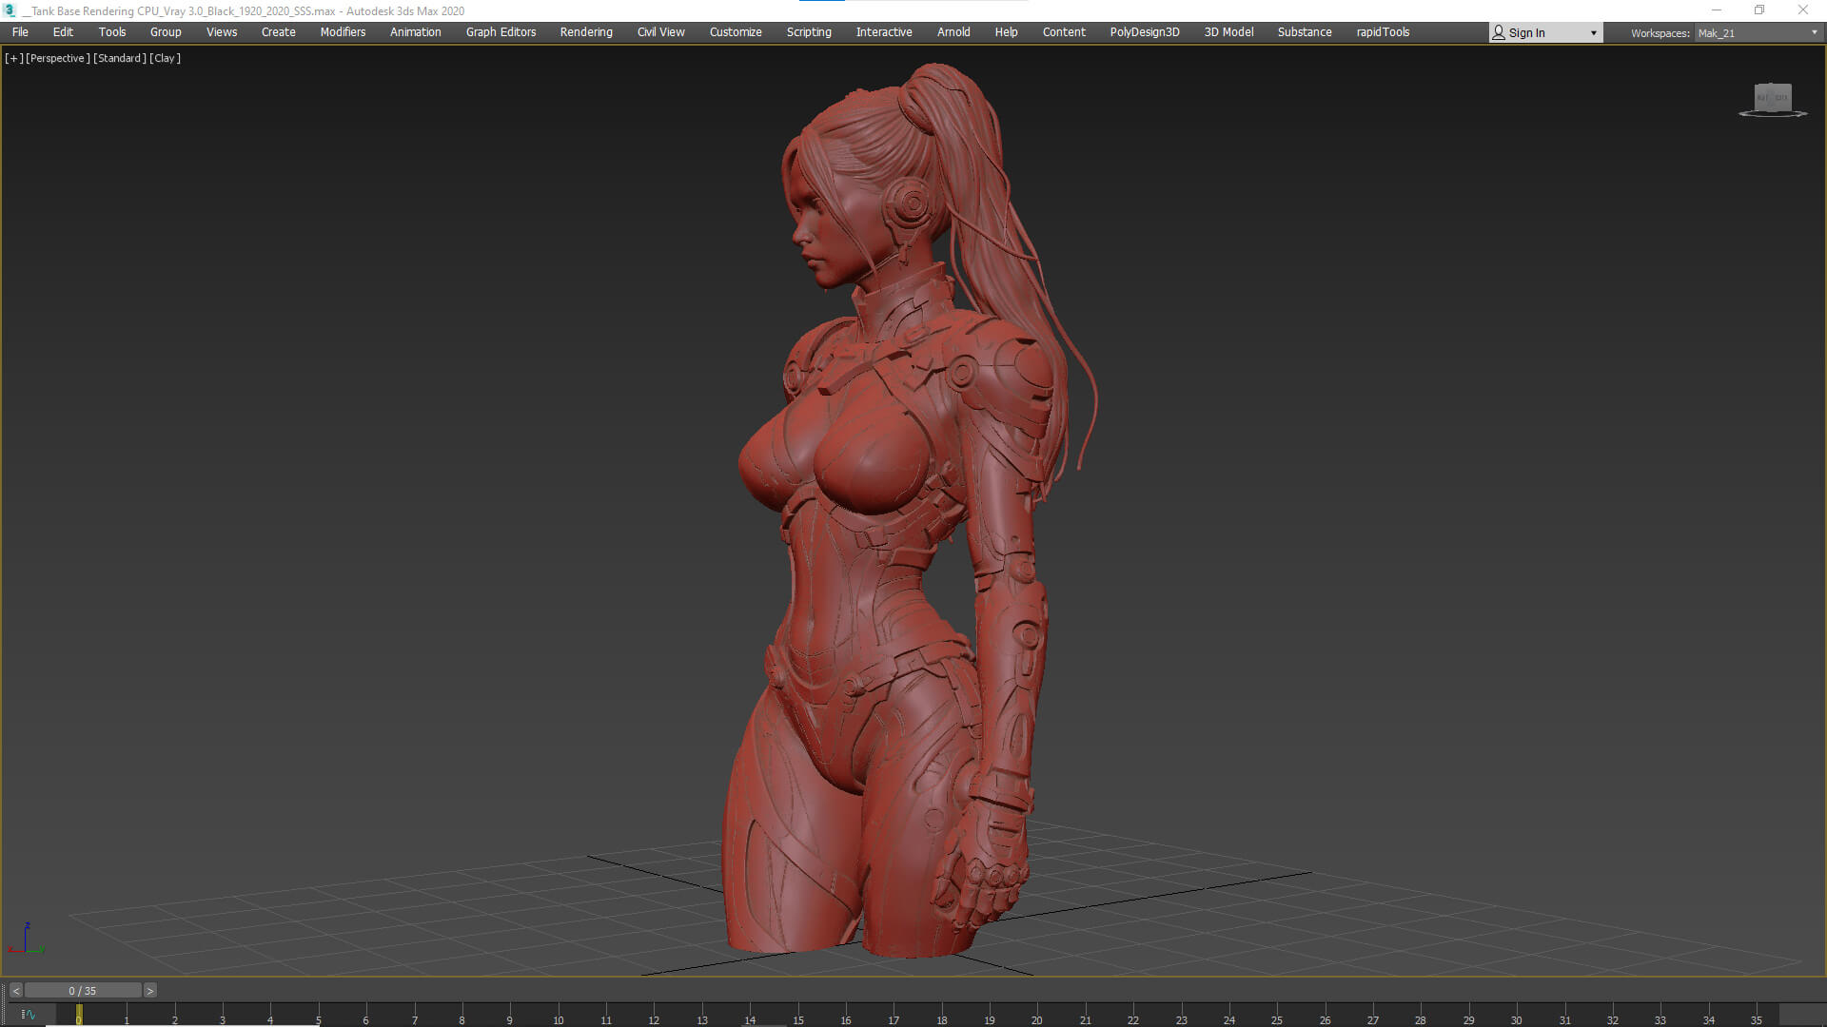Open the Customize menu

point(736,32)
